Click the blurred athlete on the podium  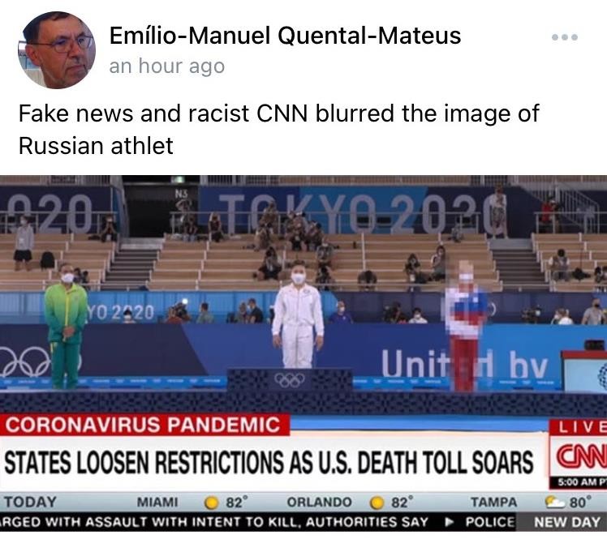(466, 326)
